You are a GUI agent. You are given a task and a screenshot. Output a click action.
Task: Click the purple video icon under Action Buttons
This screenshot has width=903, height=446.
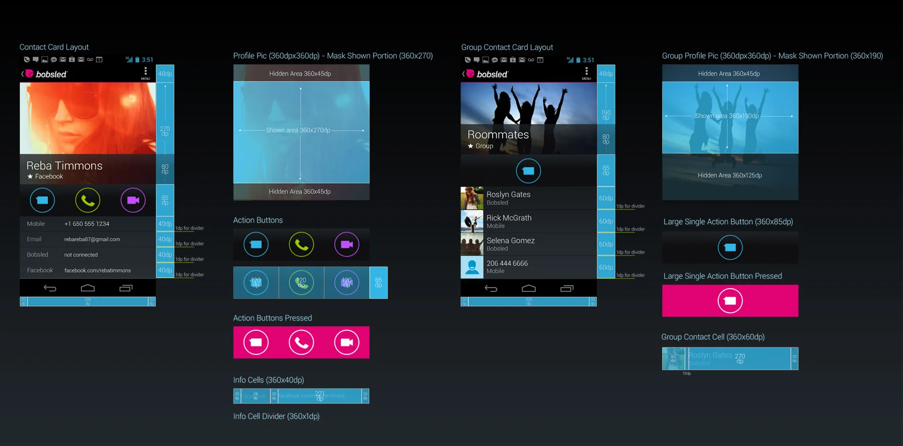347,245
